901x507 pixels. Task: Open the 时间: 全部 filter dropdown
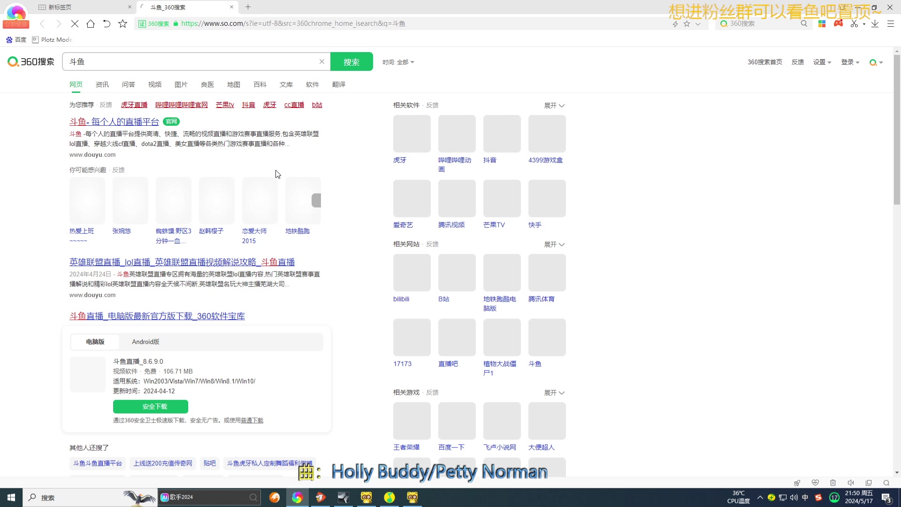398,62
